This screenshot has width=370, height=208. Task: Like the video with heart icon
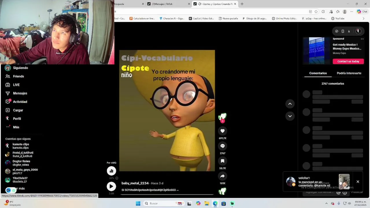click(222, 131)
